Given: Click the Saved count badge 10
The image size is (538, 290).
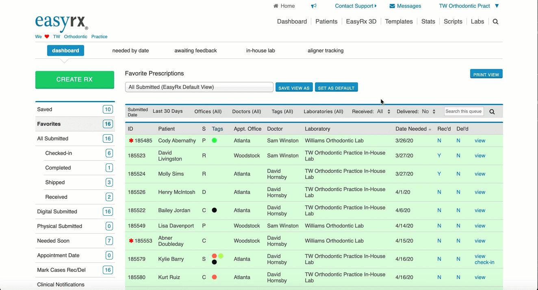Looking at the screenshot, I should pos(108,109).
